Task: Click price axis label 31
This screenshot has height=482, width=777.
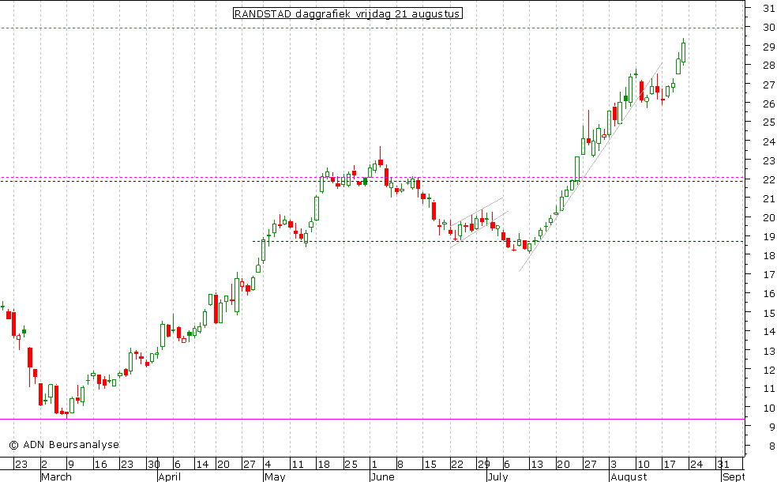Action: coord(769,8)
